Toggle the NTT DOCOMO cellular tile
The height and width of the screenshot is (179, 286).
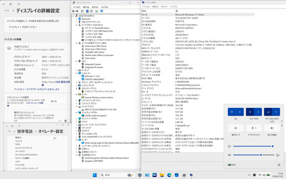coord(268,112)
